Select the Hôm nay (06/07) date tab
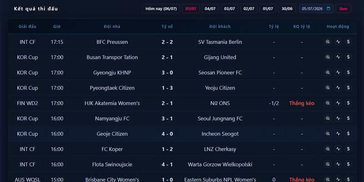The width and height of the screenshot is (364, 182). click(161, 9)
